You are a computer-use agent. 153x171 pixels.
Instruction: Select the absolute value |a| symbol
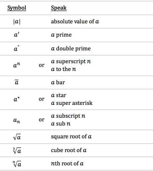tap(17, 22)
